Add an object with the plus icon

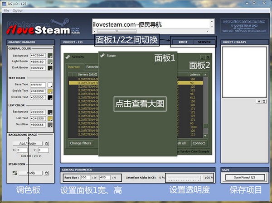pos(259,101)
